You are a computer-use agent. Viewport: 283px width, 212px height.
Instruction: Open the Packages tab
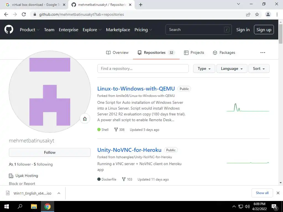coord(224,52)
